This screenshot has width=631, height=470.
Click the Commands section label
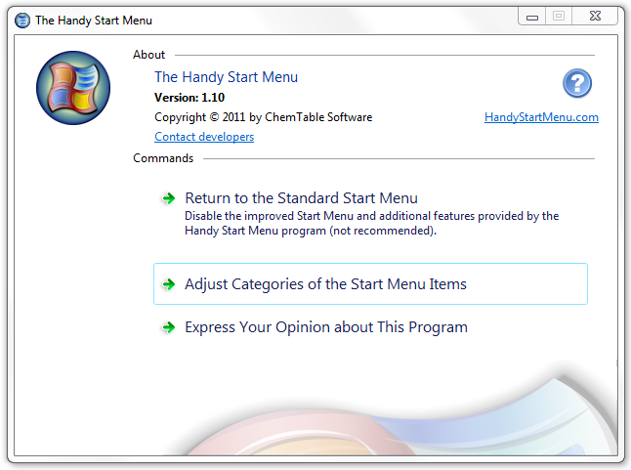click(x=163, y=158)
